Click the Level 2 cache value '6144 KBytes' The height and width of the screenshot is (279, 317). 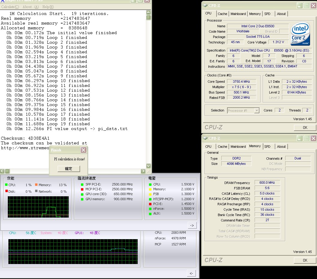pyautogui.click(x=297, y=92)
